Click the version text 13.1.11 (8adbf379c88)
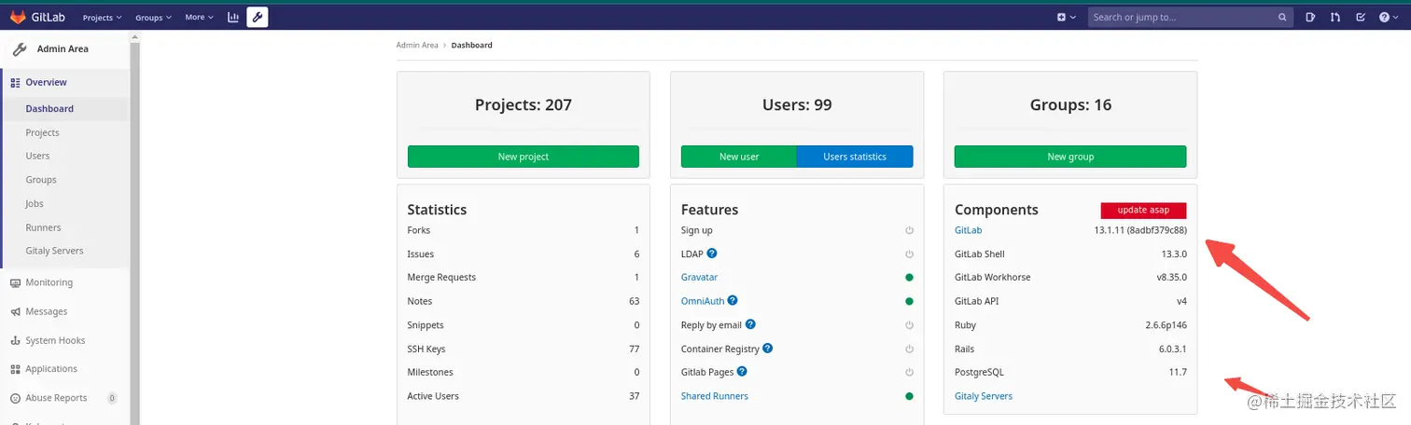This screenshot has width=1411, height=425. click(x=1140, y=230)
